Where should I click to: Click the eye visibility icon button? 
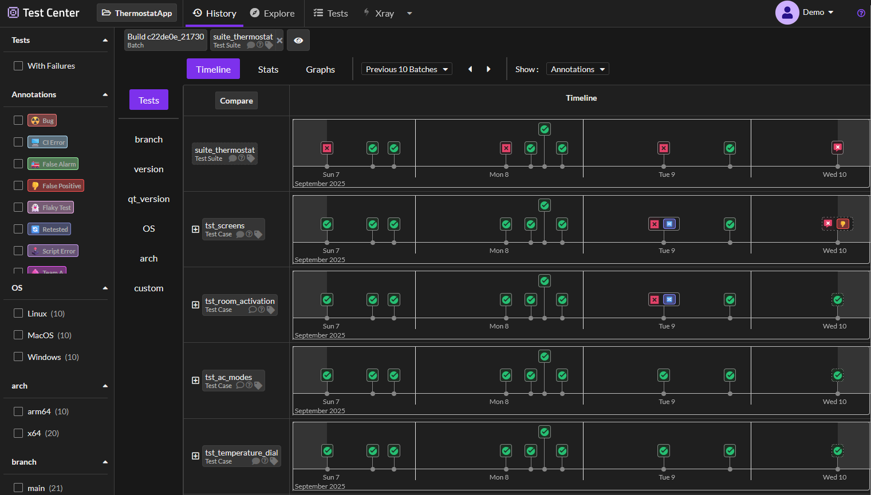298,41
